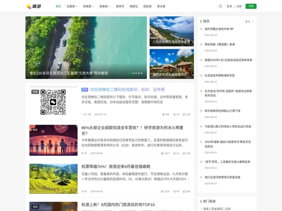Open 更多 in the 快讯 panel

(249, 21)
